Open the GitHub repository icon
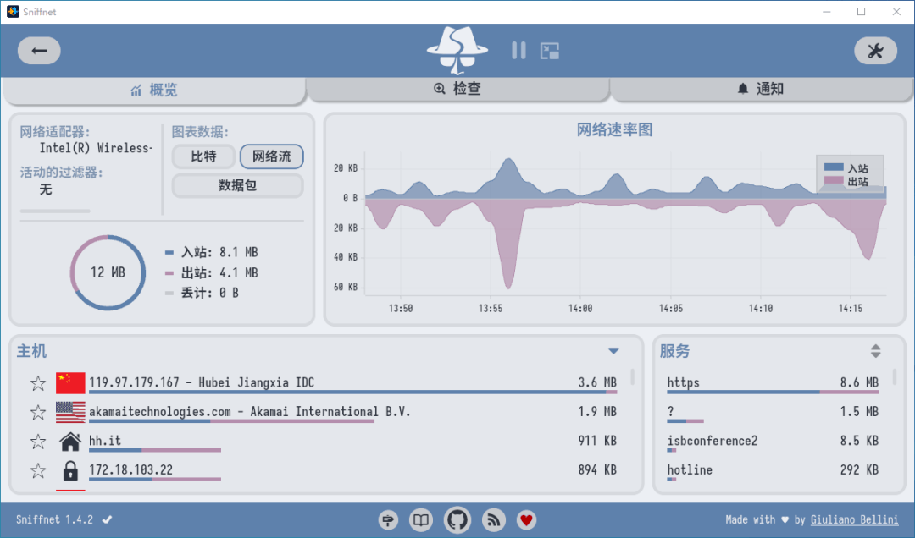The height and width of the screenshot is (538, 915). coord(457,519)
